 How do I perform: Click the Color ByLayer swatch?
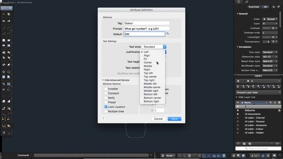pos(264,19)
